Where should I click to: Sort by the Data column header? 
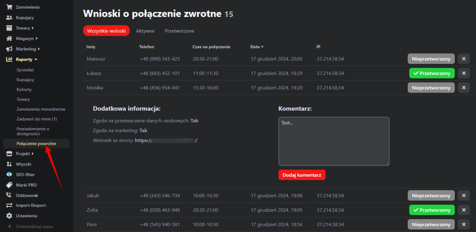click(x=257, y=47)
